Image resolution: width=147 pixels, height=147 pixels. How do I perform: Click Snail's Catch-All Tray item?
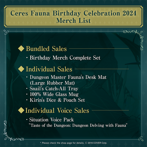point(54,89)
